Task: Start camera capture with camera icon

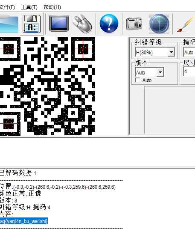Action: click(134, 24)
